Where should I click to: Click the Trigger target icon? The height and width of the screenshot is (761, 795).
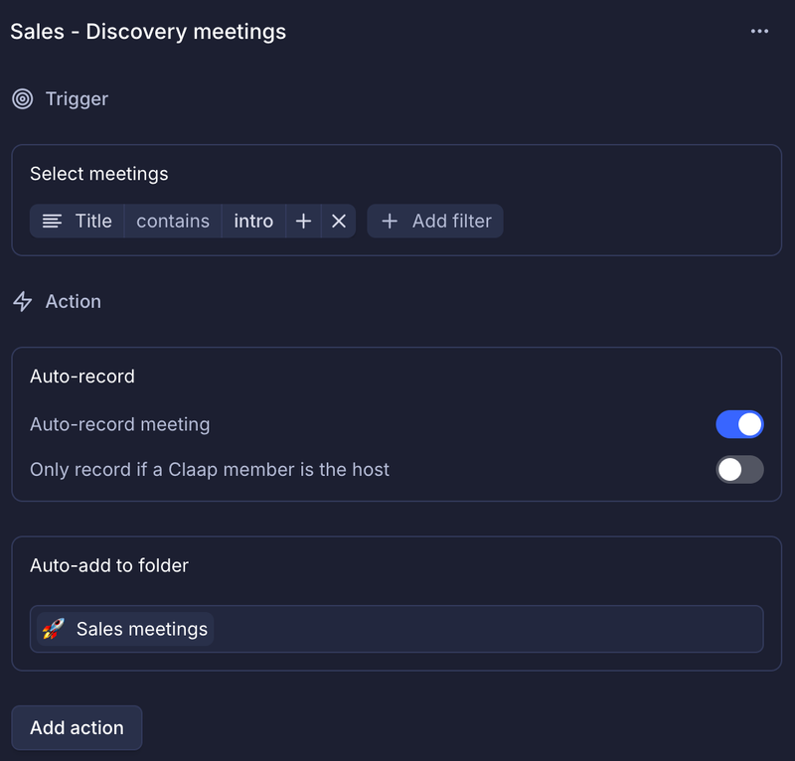click(x=22, y=99)
